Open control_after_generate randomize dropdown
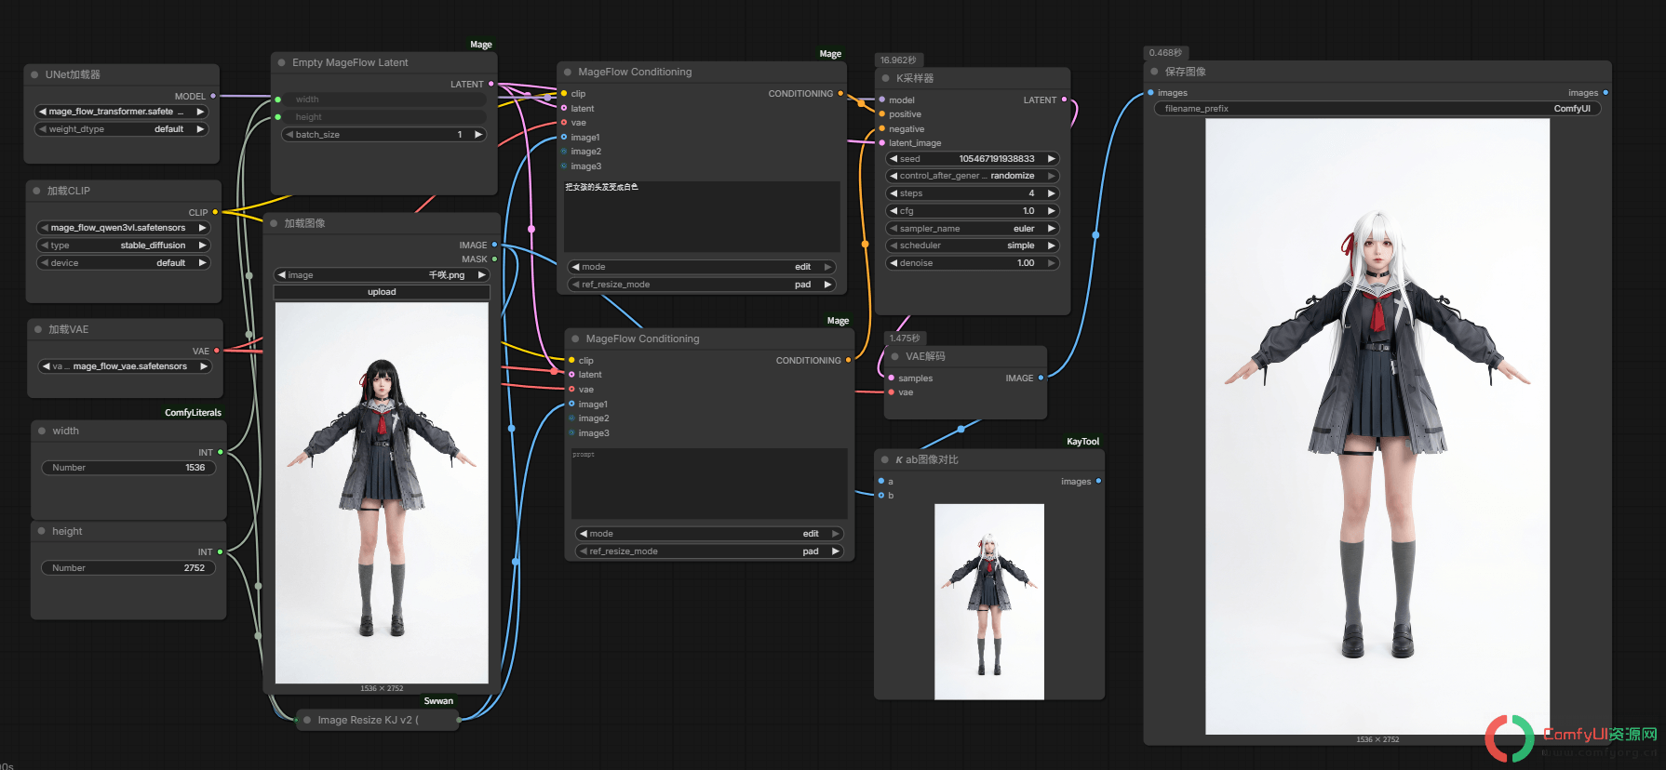This screenshot has width=1666, height=770. [973, 176]
